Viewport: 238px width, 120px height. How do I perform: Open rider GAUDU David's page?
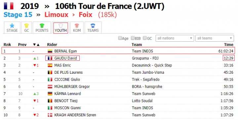pos(65,58)
